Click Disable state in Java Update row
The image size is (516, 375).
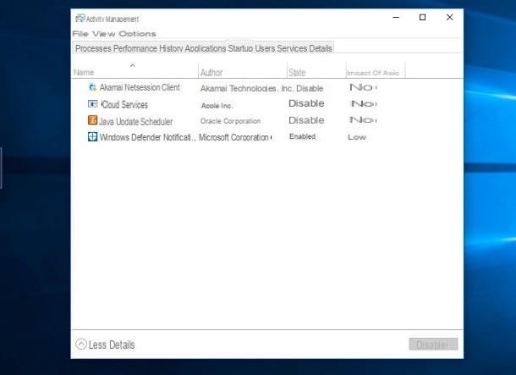click(x=306, y=120)
